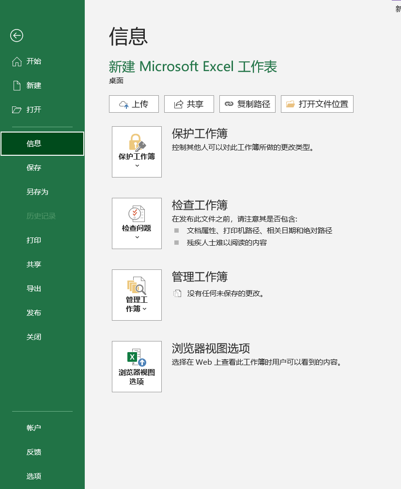401x489 pixels.
Task: Click the chain link icon on 复制路径
Action: (229, 104)
